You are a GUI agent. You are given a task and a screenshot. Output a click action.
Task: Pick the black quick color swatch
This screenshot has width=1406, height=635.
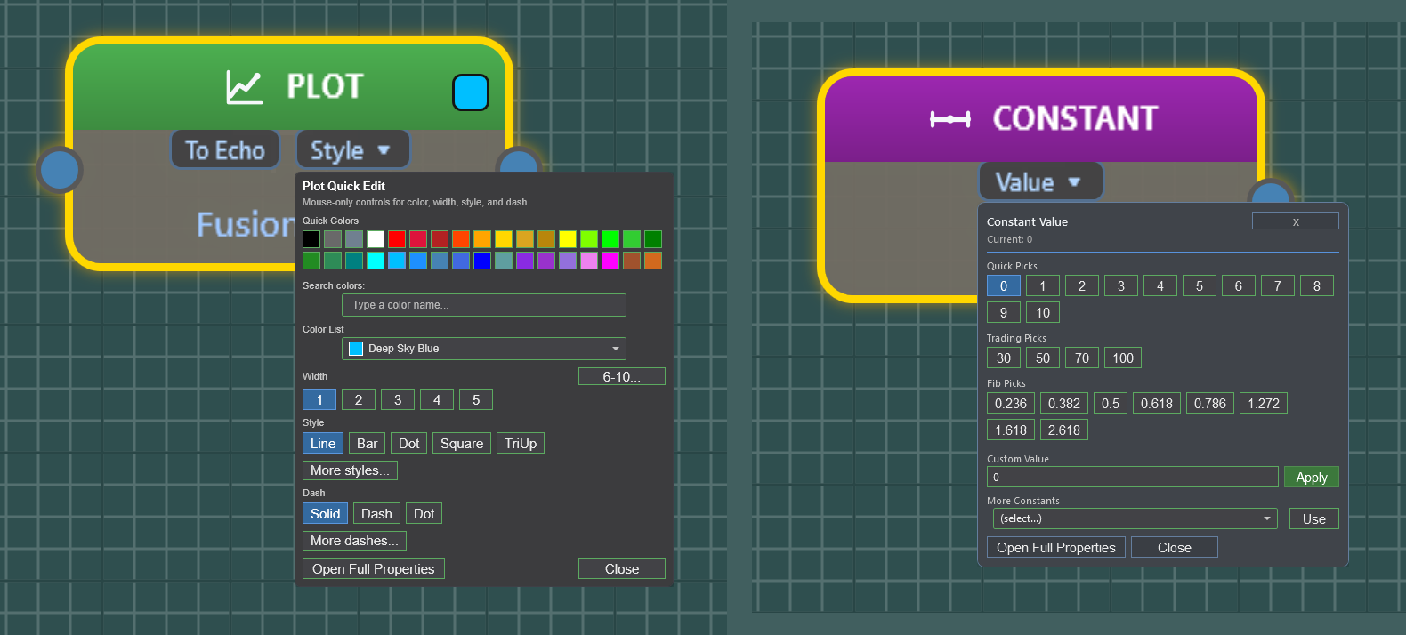pyautogui.click(x=311, y=239)
